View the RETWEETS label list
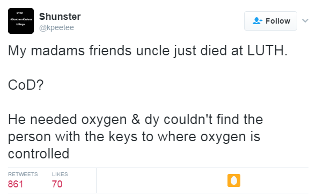This screenshot has width=316, height=196. click(23, 174)
